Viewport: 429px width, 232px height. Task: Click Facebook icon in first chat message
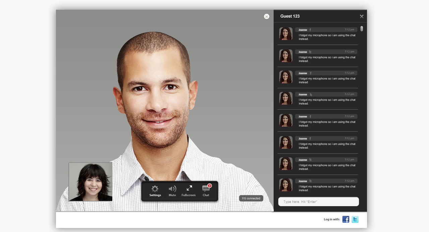(310, 30)
